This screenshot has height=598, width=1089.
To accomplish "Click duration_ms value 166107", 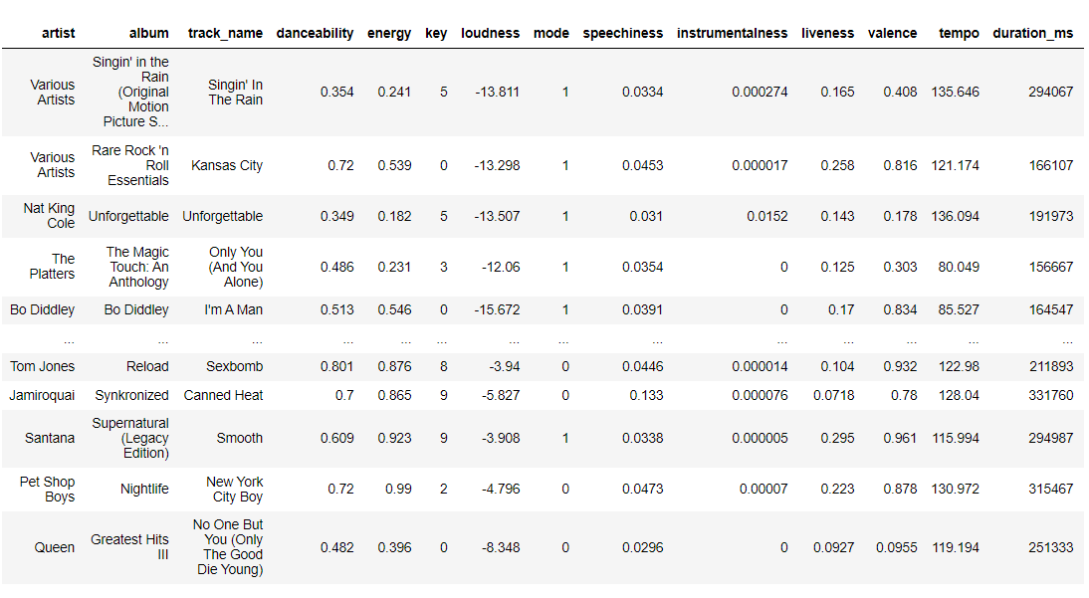I will (1051, 165).
